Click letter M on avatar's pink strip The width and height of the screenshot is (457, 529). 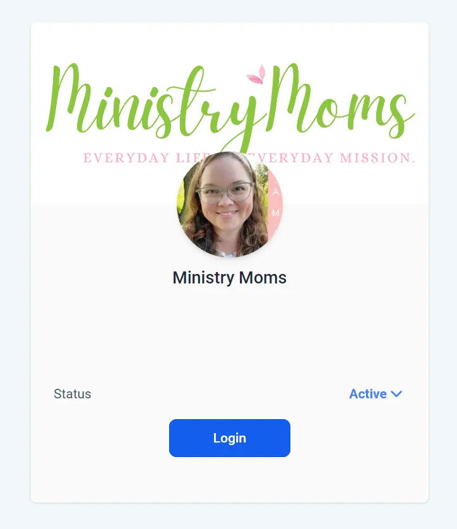(x=276, y=213)
